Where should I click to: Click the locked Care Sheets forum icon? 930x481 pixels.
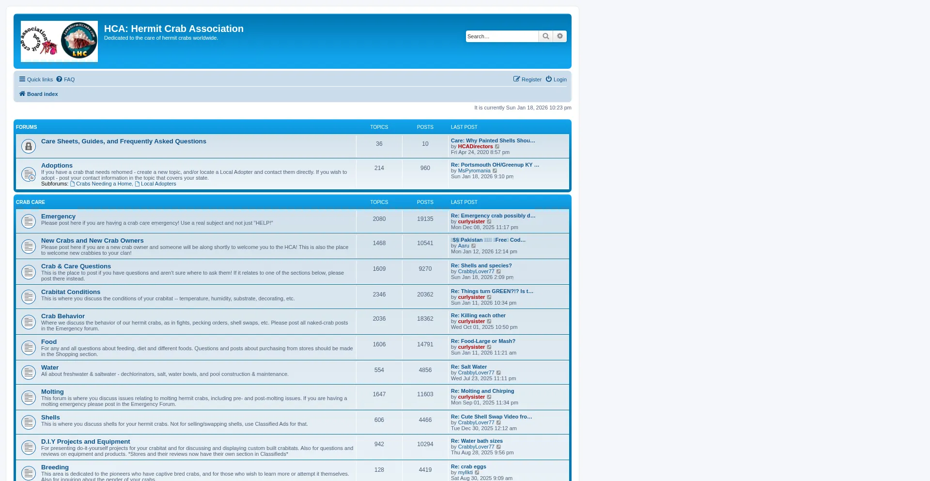(x=29, y=146)
